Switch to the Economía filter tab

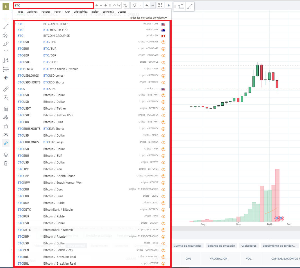coord(108,12)
